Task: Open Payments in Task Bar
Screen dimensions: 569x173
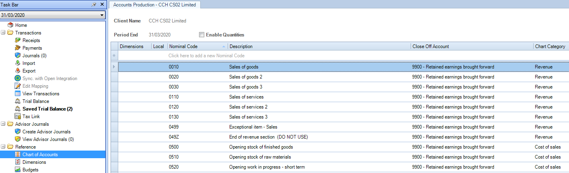Action: coord(32,48)
